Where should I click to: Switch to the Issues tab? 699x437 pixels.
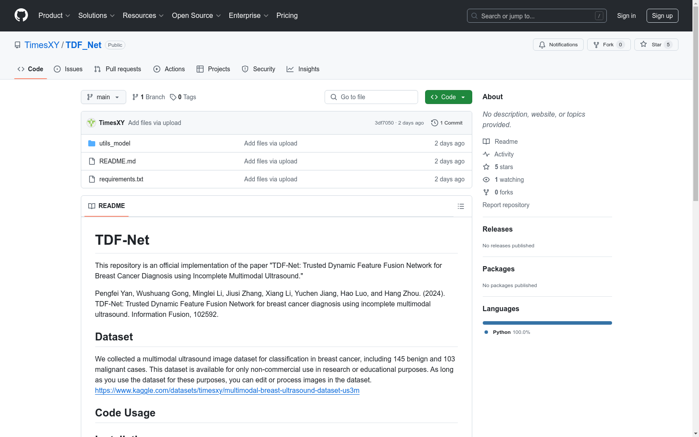click(x=68, y=69)
